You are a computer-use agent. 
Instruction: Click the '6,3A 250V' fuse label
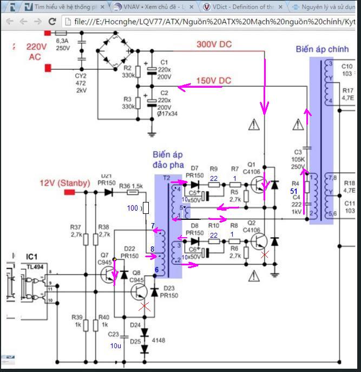pyautogui.click(x=63, y=44)
